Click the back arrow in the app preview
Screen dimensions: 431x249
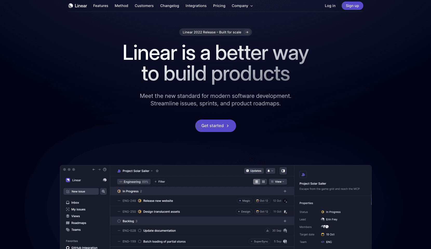click(x=94, y=170)
